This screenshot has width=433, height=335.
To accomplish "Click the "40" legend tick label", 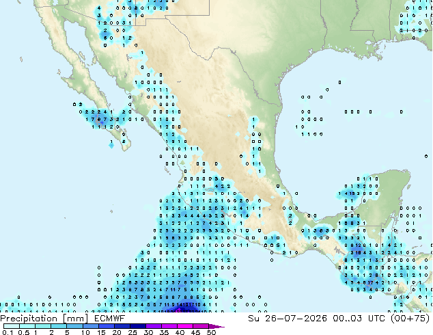I will (180, 332).
